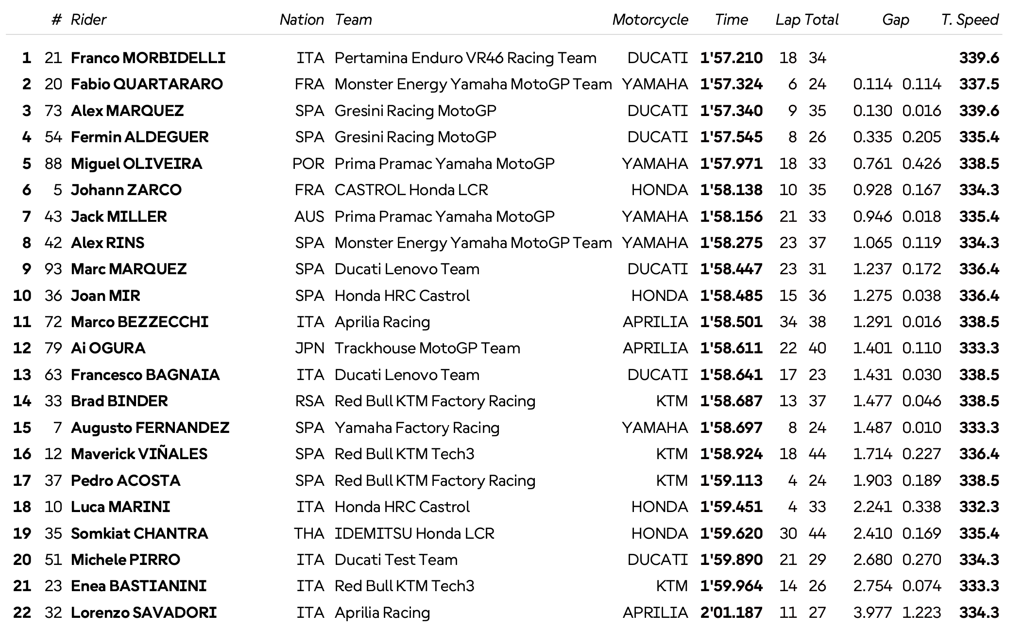Select the Motorcycle column header
1023x629 pixels.
point(650,19)
